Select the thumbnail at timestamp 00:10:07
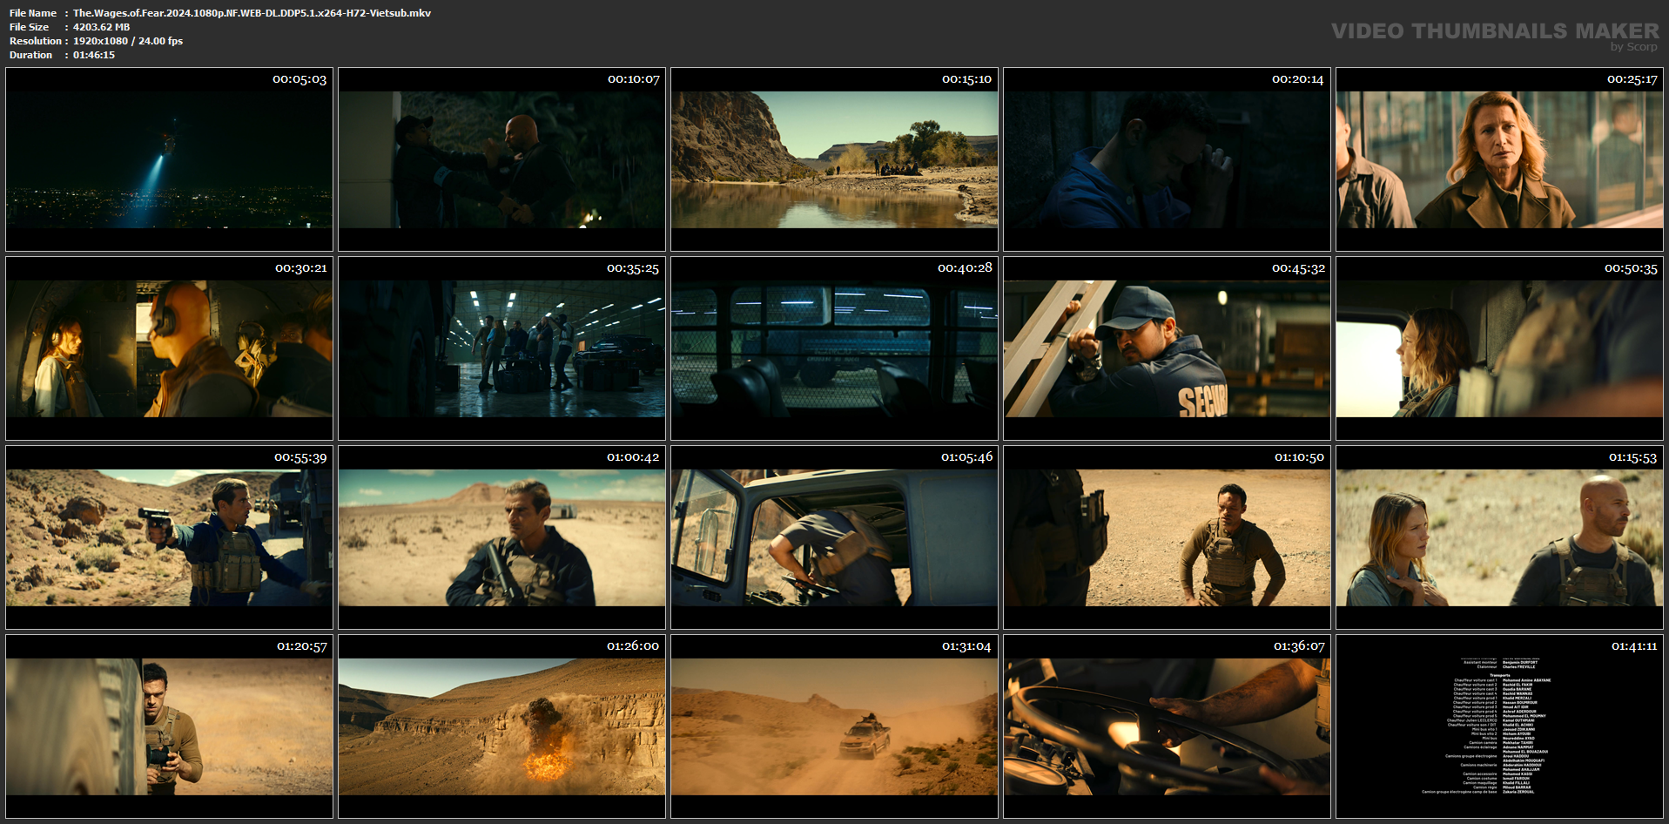The width and height of the screenshot is (1669, 824). pos(501,159)
